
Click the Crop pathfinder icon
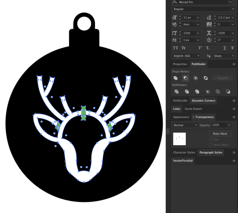tap(207, 92)
